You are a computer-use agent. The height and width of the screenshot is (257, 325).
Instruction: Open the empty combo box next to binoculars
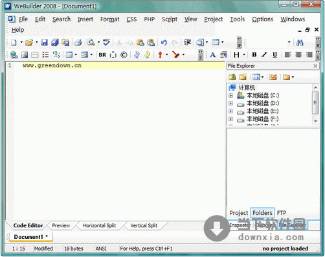[269, 42]
